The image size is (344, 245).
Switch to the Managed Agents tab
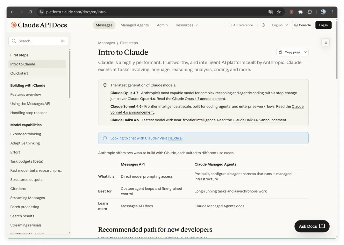(134, 25)
